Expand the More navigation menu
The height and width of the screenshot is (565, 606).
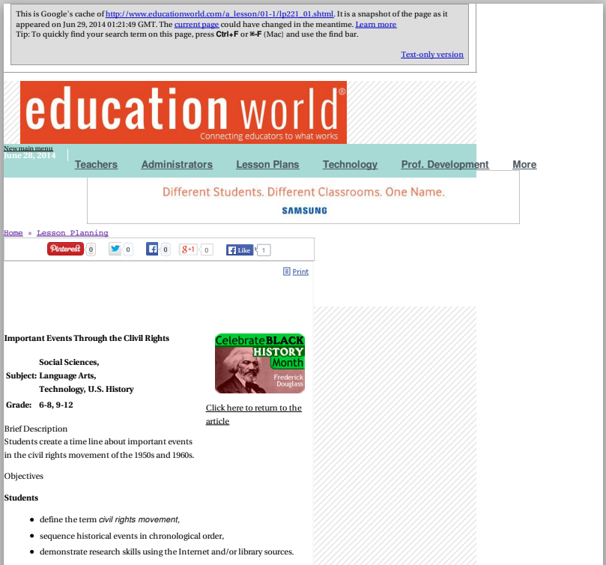pyautogui.click(x=524, y=164)
